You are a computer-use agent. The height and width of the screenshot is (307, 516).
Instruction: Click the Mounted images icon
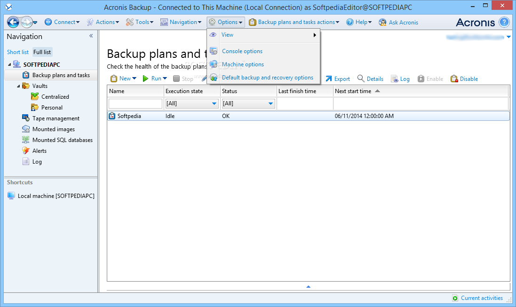pyautogui.click(x=26, y=129)
